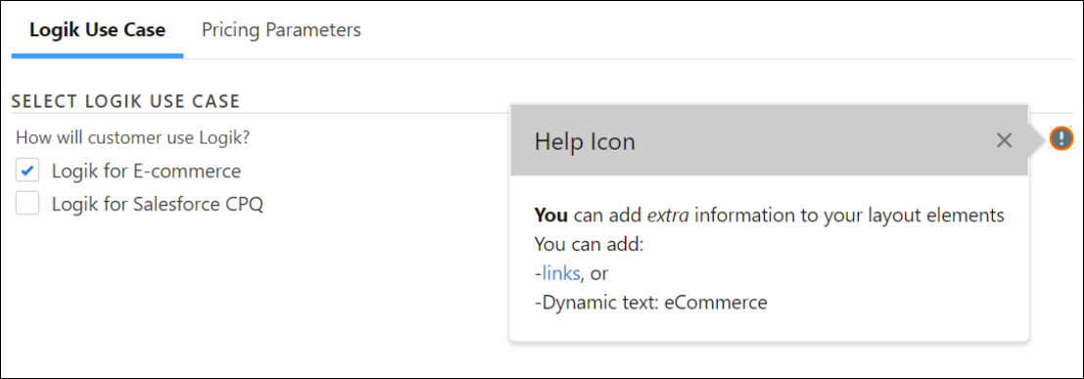Uncheck Logik for E-commerce checkbox
Screen dimensions: 1084x379
coord(27,170)
